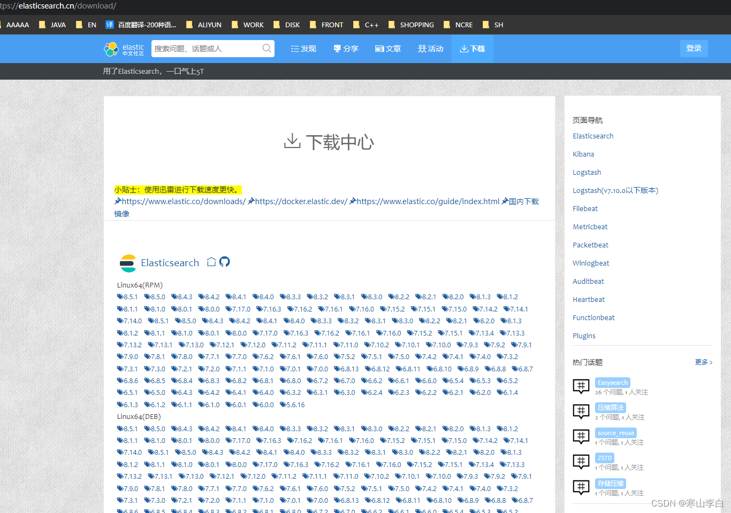Jump to Plugins in page navigation
The image size is (731, 513).
[584, 336]
